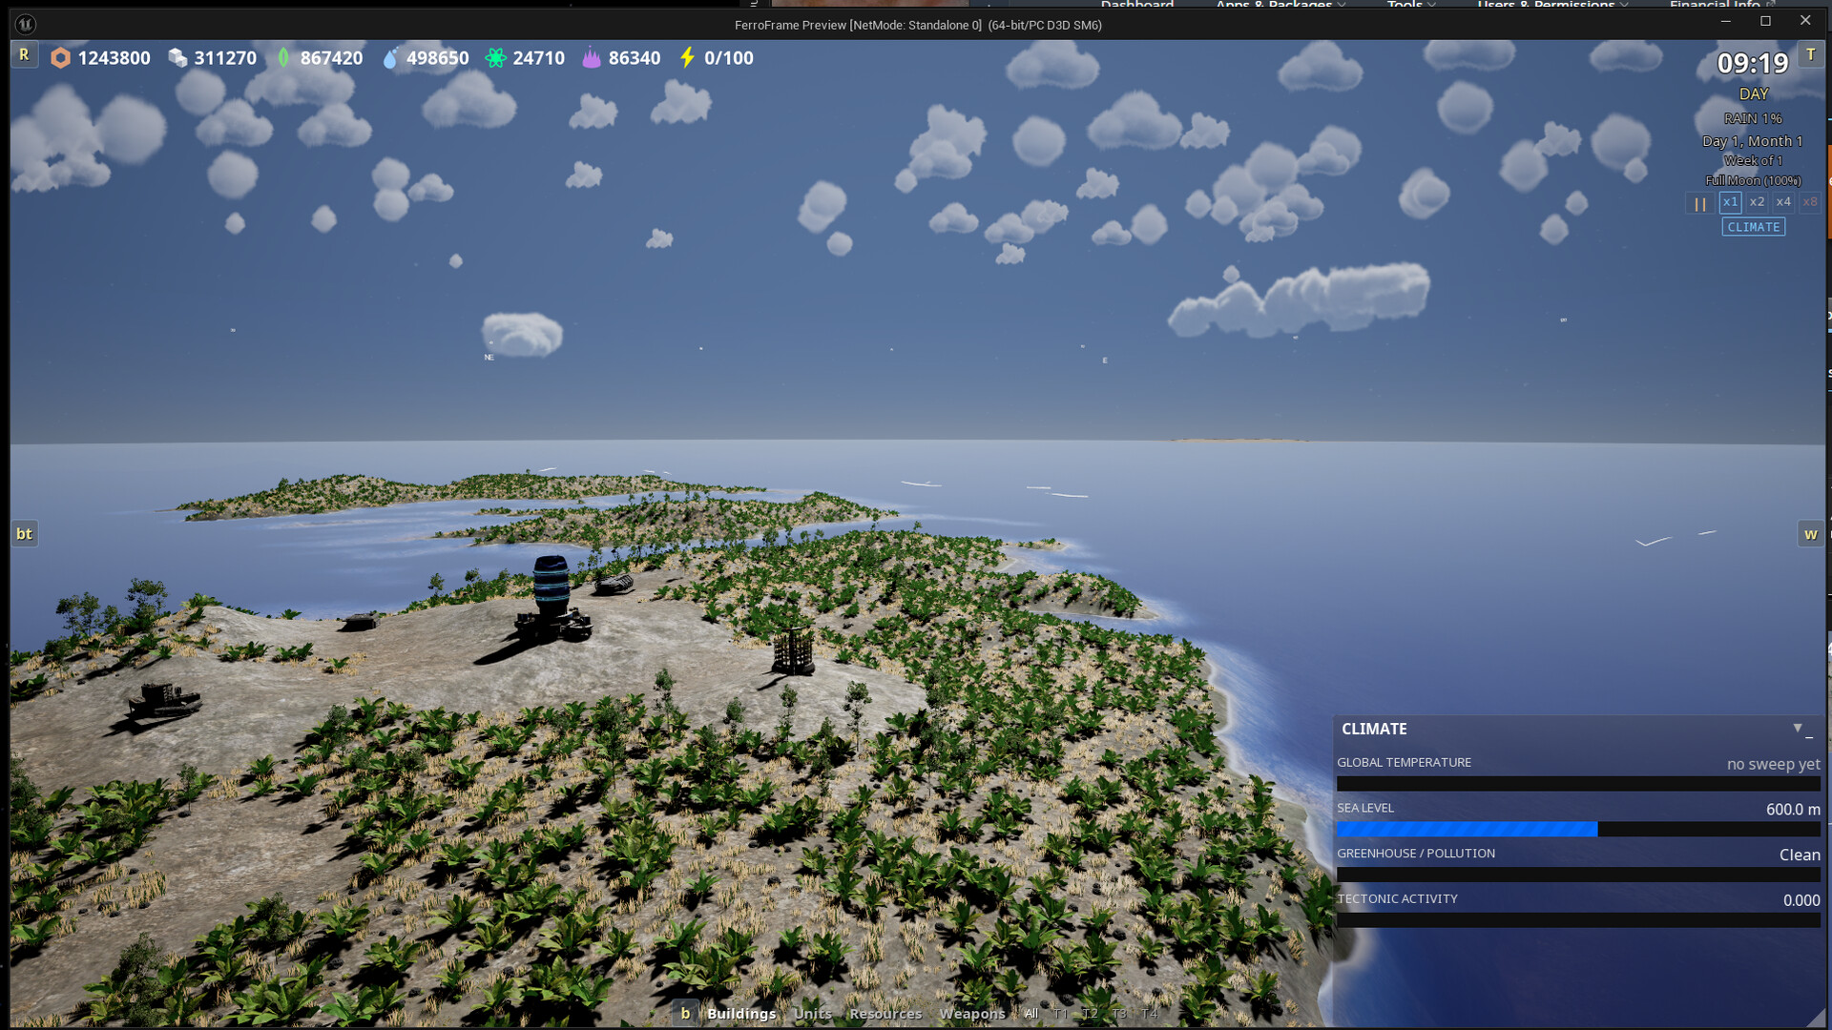
Task: Click the 'no sweep yet' label
Action: (1773, 764)
